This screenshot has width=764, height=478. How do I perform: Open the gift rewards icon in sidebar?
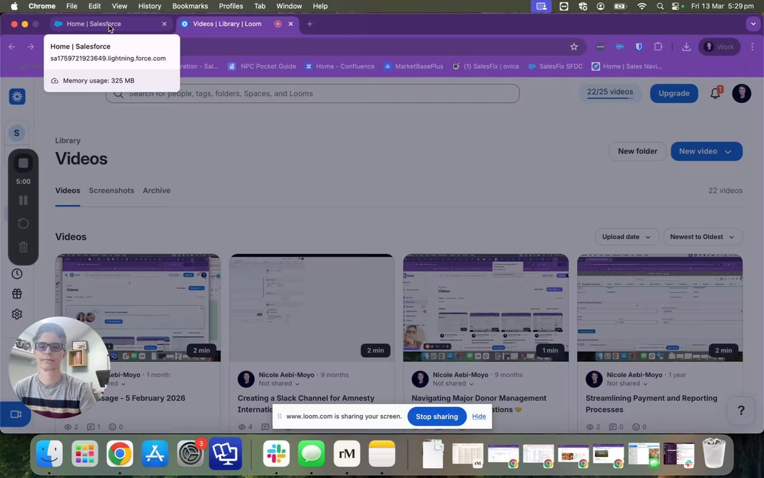pyautogui.click(x=17, y=293)
